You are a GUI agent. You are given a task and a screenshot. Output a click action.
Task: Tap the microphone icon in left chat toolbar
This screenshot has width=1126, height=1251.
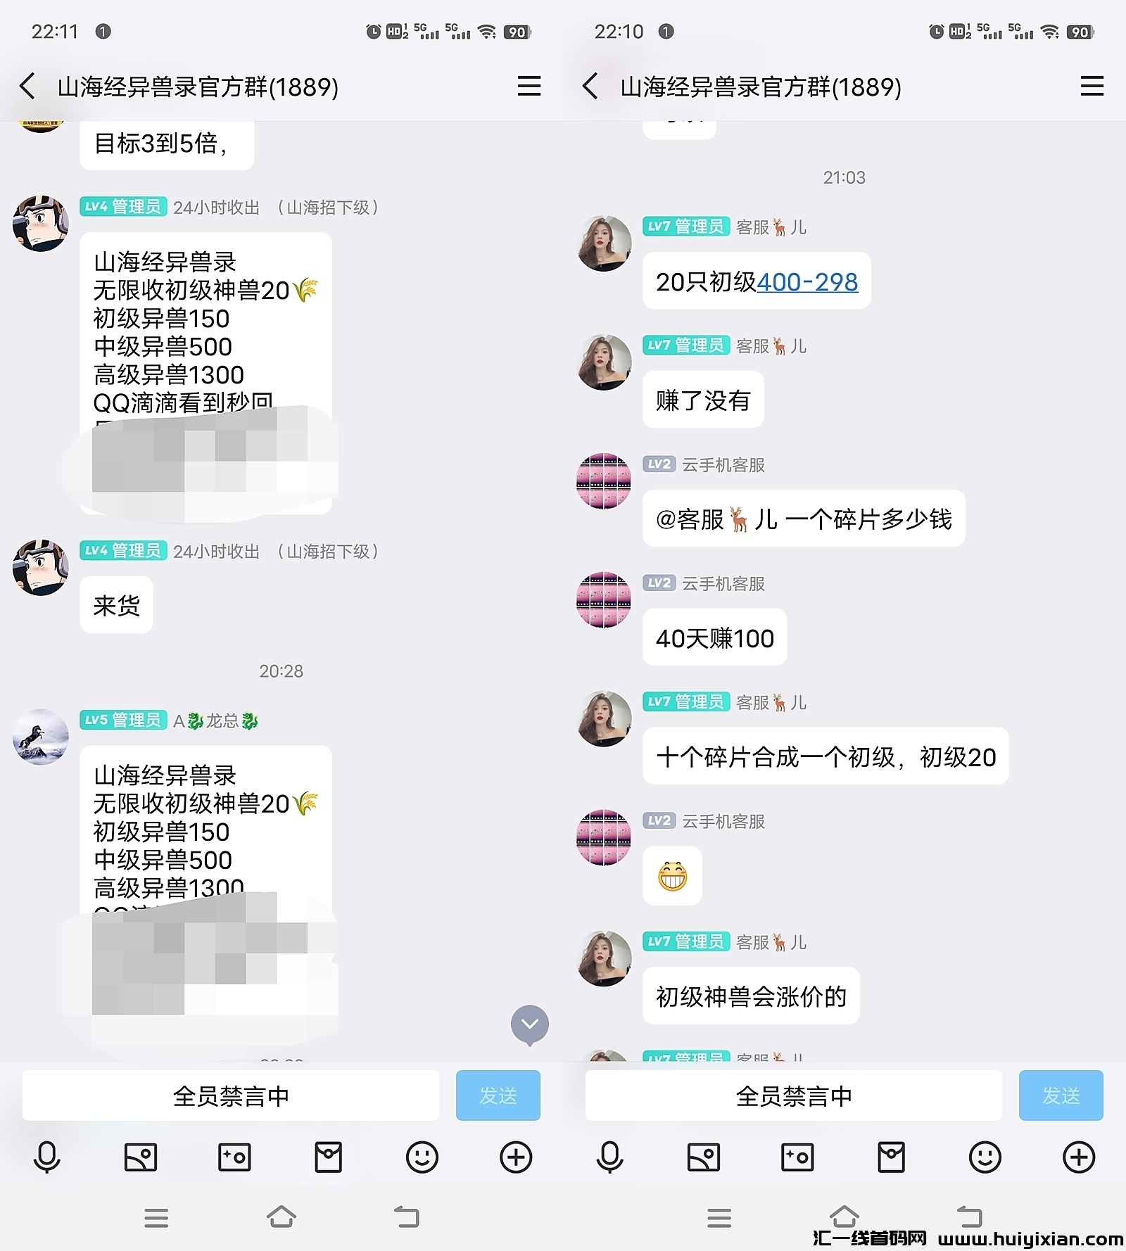coord(47,1157)
